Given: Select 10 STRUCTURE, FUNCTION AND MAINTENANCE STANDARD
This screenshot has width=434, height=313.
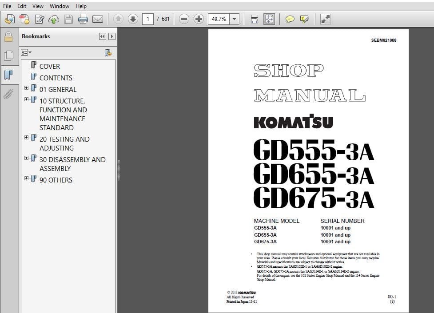Looking at the screenshot, I should (63, 114).
